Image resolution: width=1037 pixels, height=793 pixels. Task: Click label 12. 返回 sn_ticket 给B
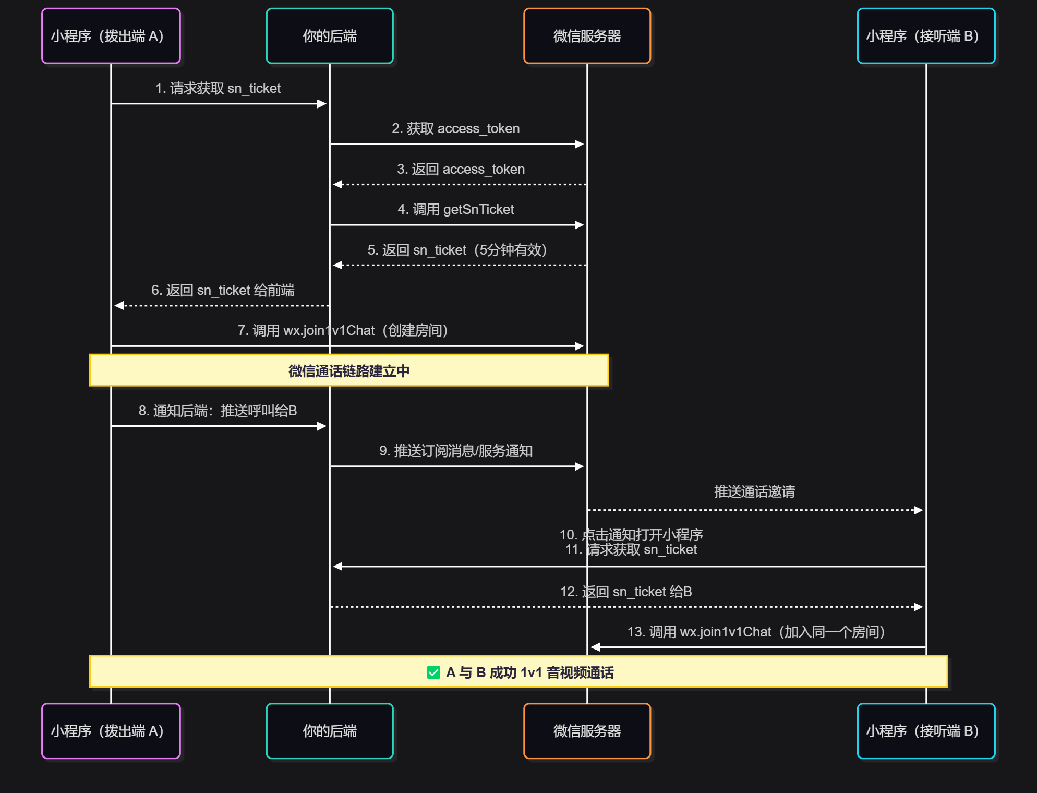point(626,592)
